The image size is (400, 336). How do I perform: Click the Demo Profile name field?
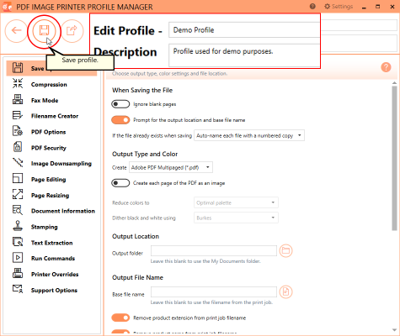244,30
